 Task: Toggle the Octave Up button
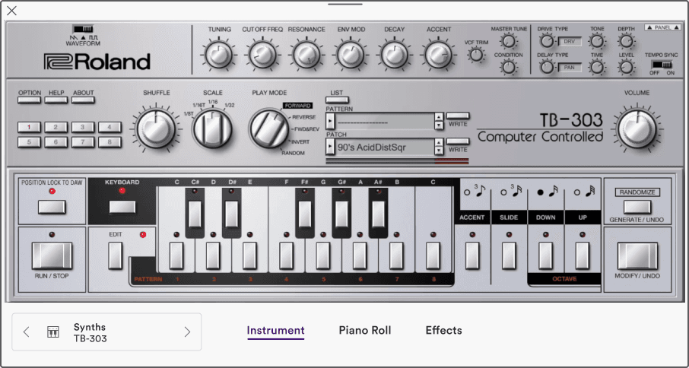[x=583, y=255]
